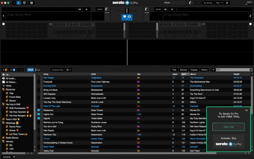
Task: Click deck 2 loop OUT button
Action: click(169, 25)
